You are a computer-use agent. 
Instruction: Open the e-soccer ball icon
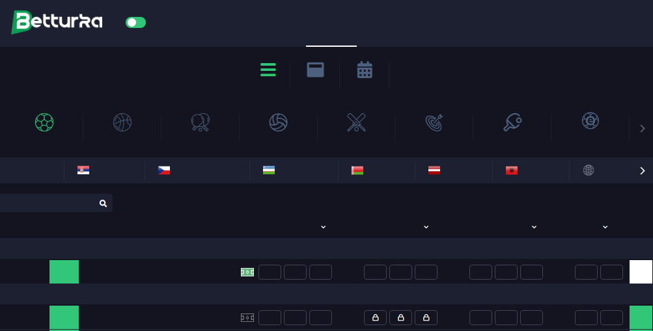tap(590, 121)
